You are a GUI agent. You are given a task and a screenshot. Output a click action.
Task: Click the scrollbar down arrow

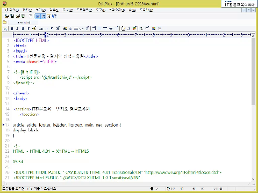pyautogui.click(x=253, y=179)
